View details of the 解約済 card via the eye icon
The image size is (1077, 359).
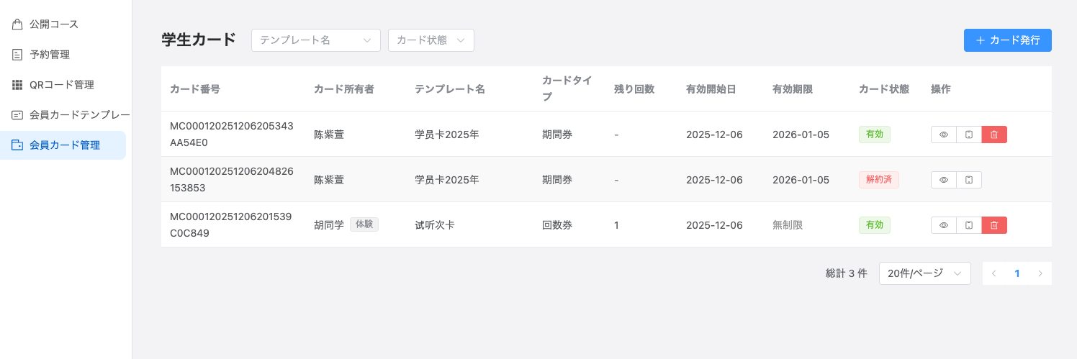click(943, 180)
